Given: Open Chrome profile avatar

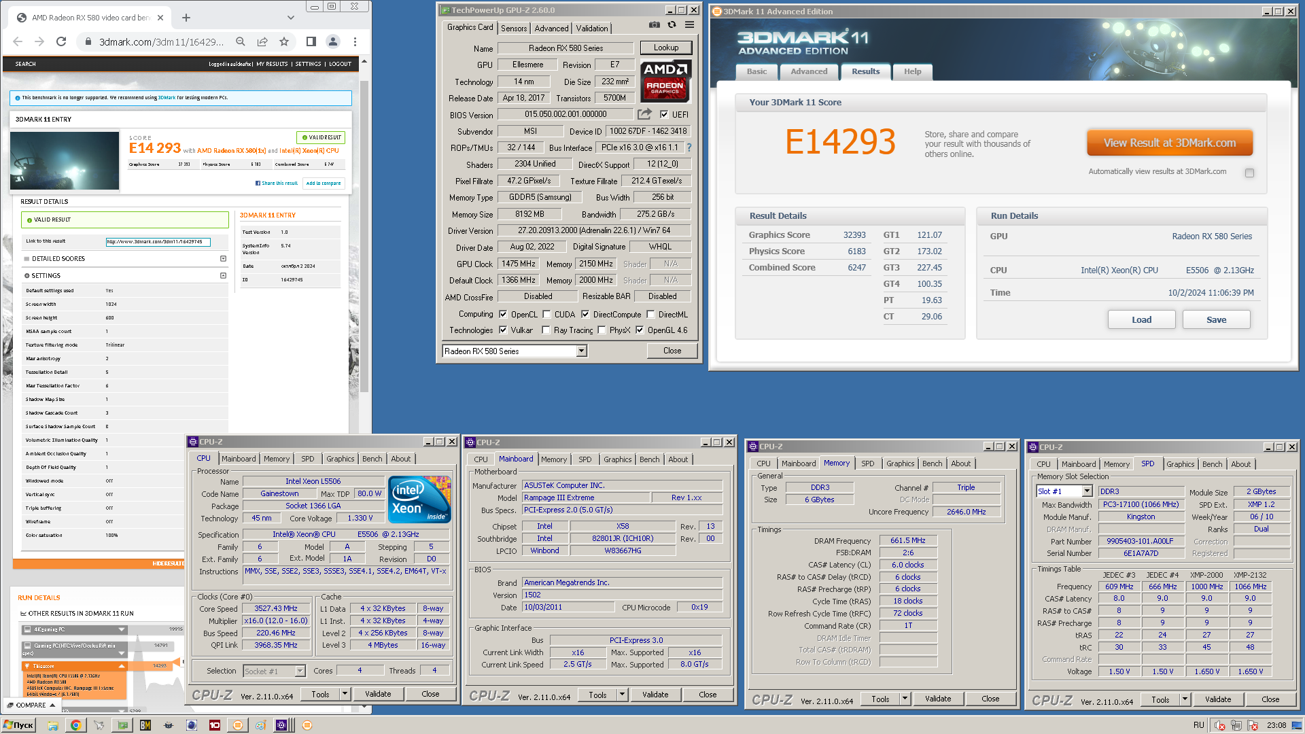Looking at the screenshot, I should coord(333,41).
